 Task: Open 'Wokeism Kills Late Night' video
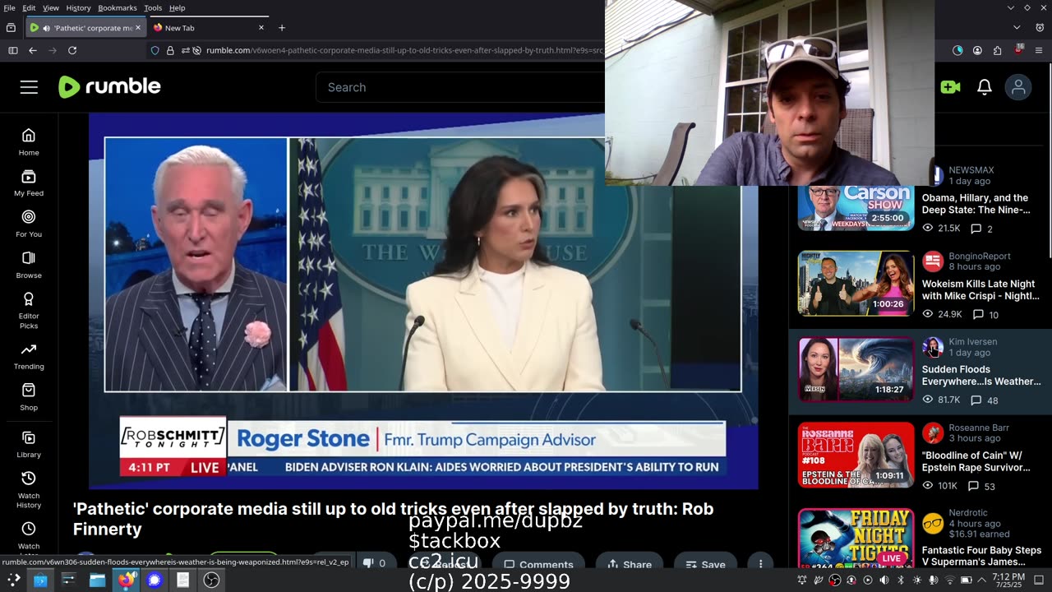pos(980,290)
